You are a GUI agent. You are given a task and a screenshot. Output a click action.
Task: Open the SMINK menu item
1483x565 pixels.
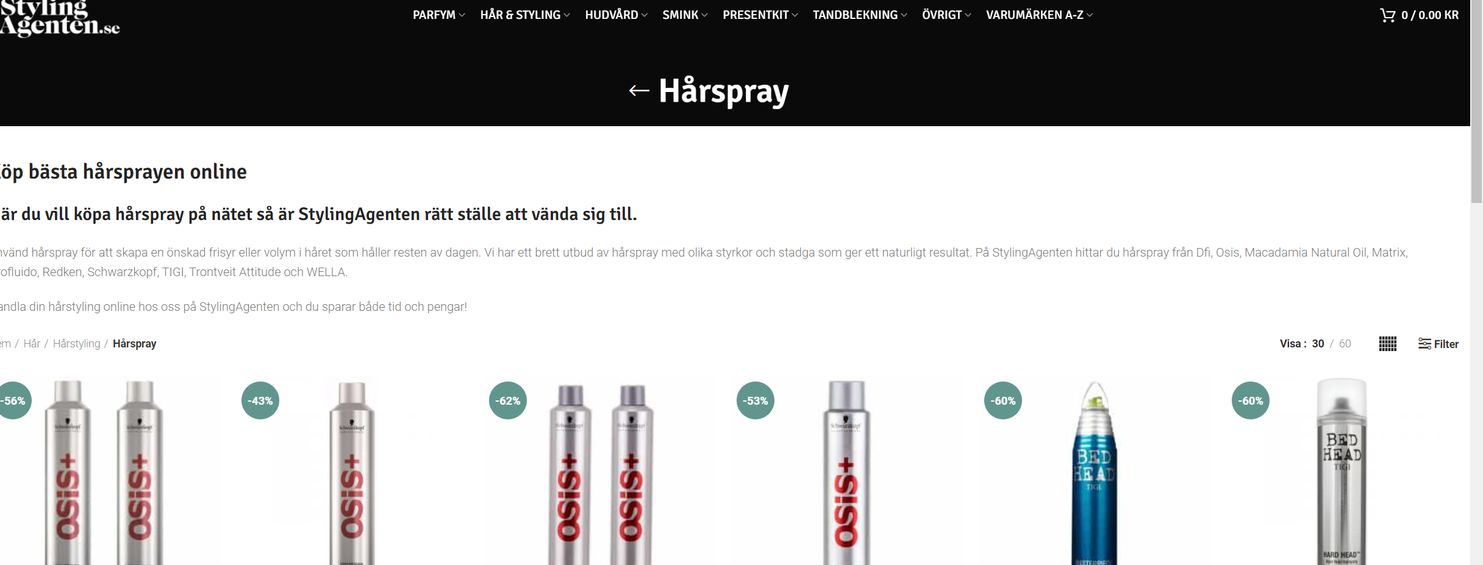tap(685, 15)
